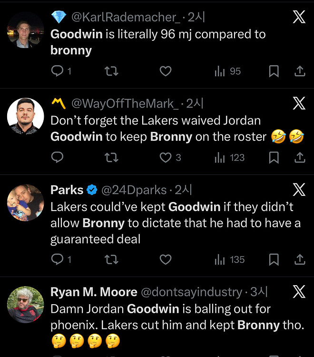
Task: Repost the KarlRademacher_ tweet
Action: pos(111,71)
